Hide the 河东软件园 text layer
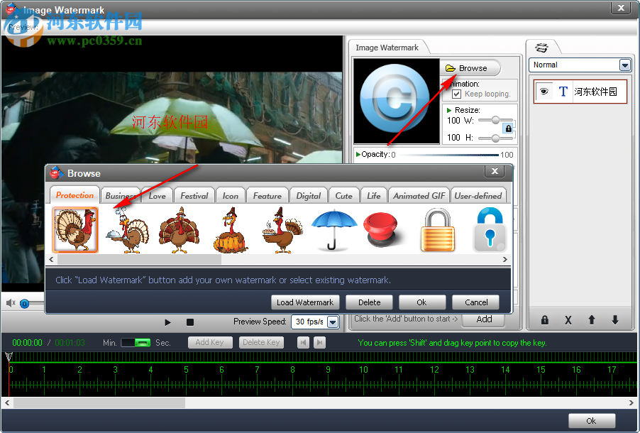Screen dimensions: 640x433 point(543,91)
